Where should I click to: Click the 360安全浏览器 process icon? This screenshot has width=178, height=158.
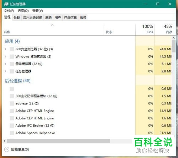[12, 49]
